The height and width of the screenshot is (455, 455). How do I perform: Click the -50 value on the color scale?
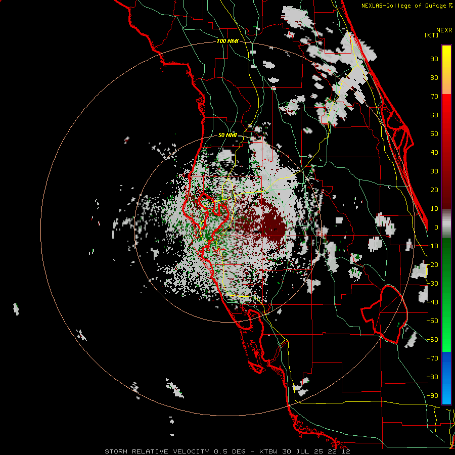pyautogui.click(x=432, y=321)
